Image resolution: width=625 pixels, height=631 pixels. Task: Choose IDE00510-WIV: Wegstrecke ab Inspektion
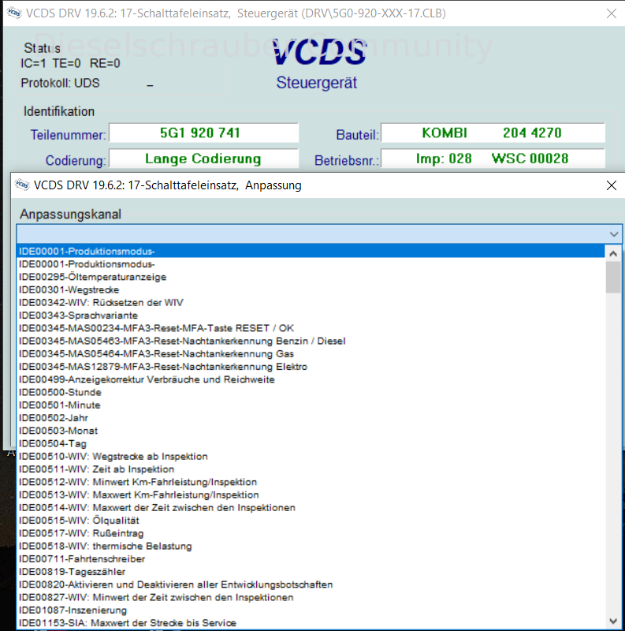[x=311, y=457]
